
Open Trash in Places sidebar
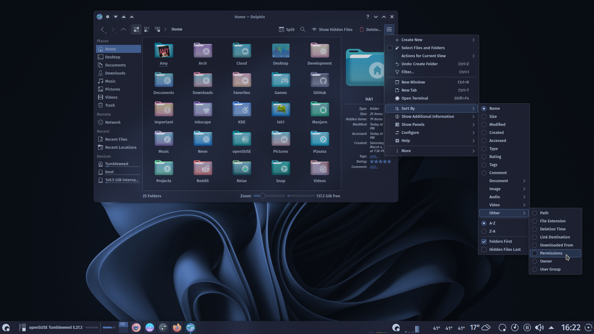point(118,105)
